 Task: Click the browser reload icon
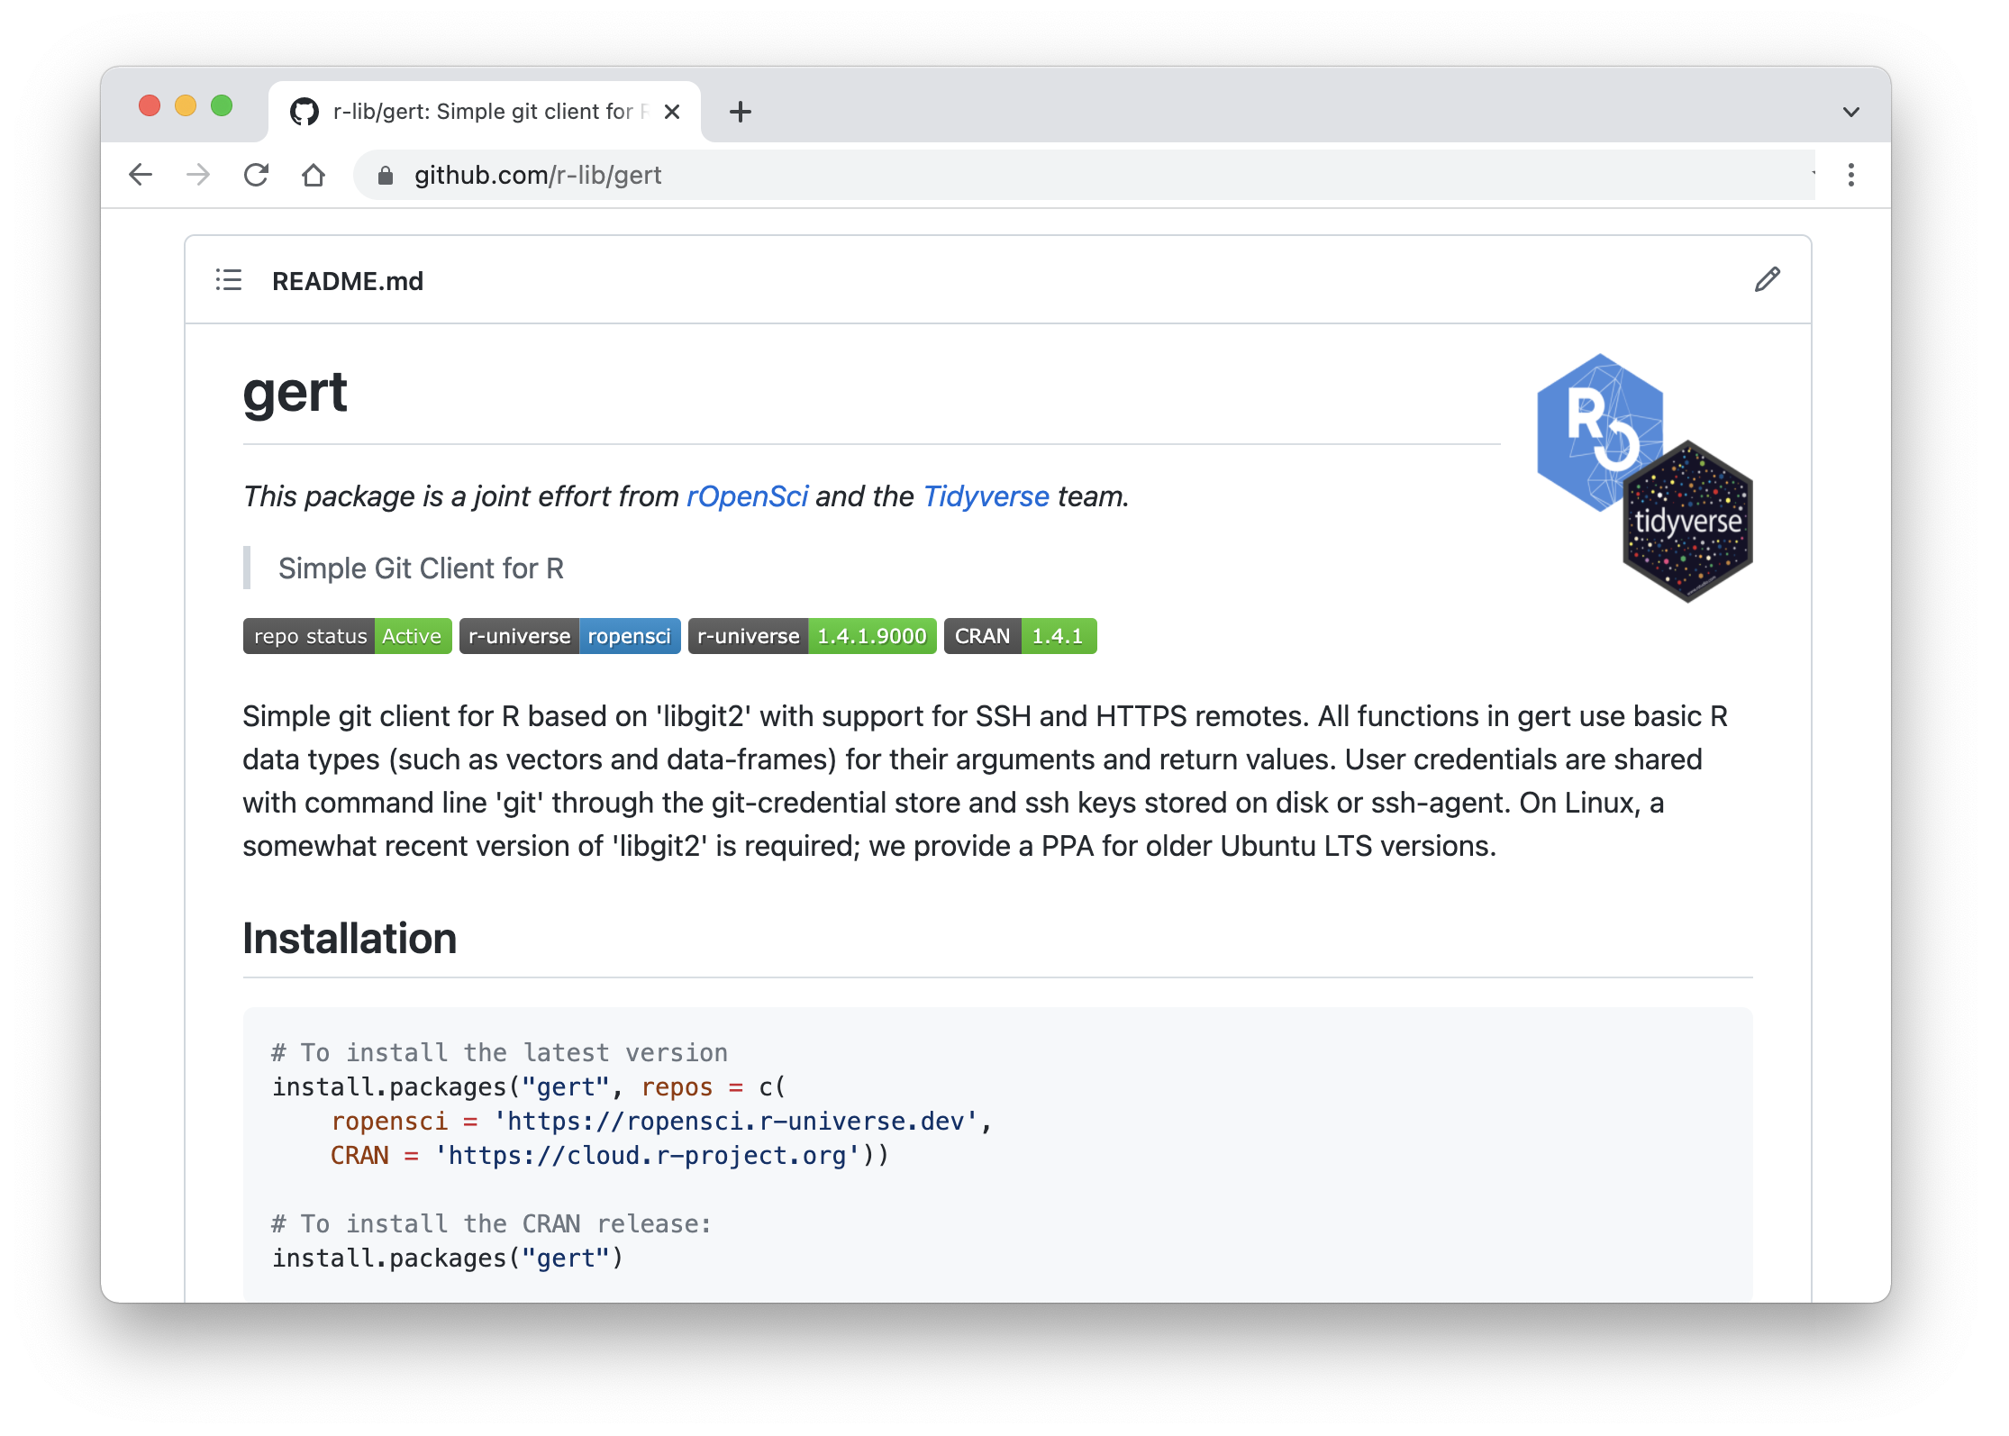point(256,175)
